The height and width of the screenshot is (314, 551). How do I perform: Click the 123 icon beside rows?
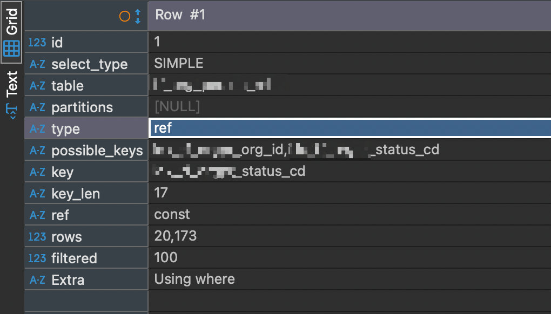[x=37, y=237]
